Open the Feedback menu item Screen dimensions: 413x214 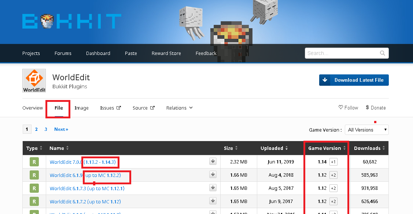click(206, 53)
